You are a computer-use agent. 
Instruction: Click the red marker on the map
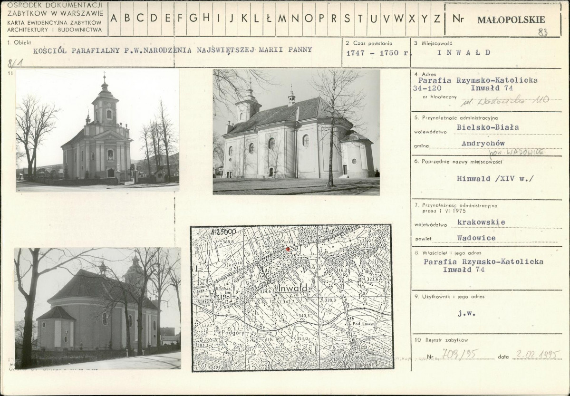(288, 249)
